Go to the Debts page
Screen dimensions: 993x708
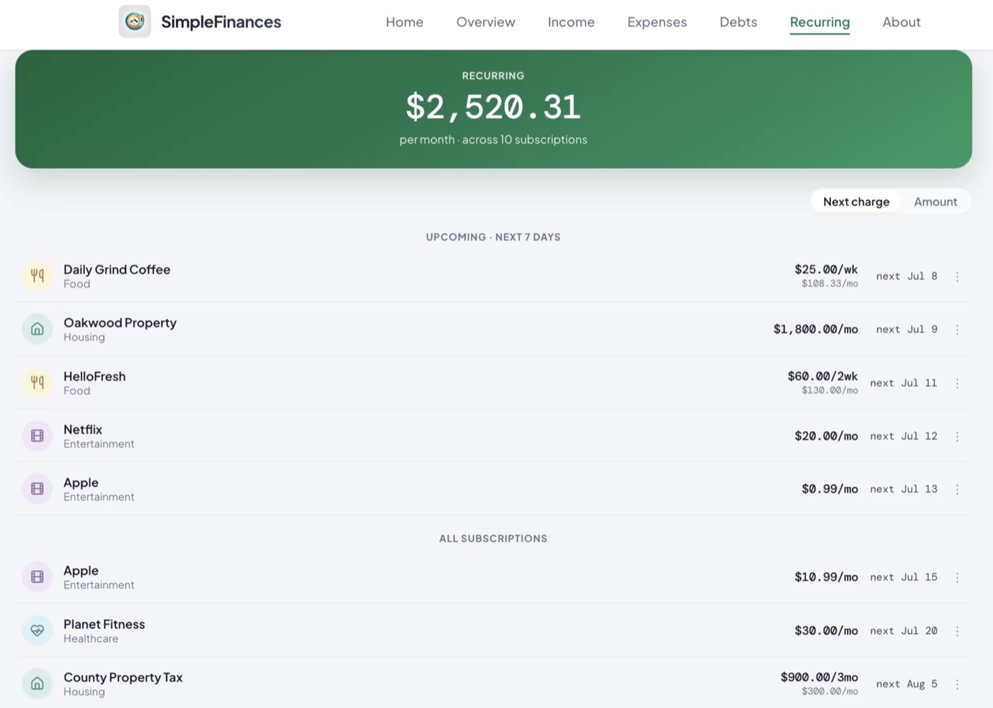[x=738, y=22]
